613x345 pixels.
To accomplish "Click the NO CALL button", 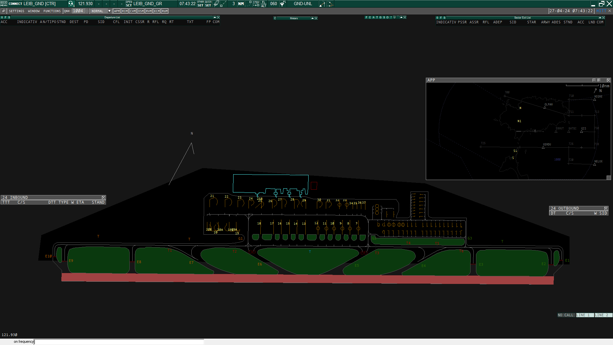I will pyautogui.click(x=566, y=315).
